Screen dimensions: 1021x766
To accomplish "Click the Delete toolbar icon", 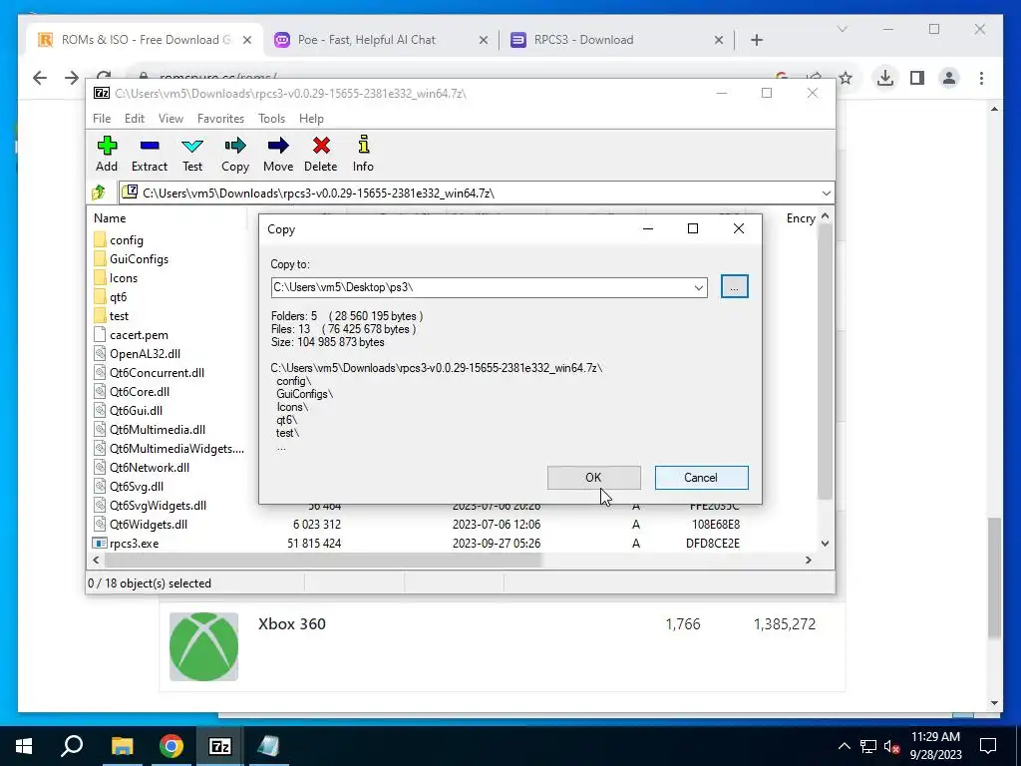I will click(321, 146).
